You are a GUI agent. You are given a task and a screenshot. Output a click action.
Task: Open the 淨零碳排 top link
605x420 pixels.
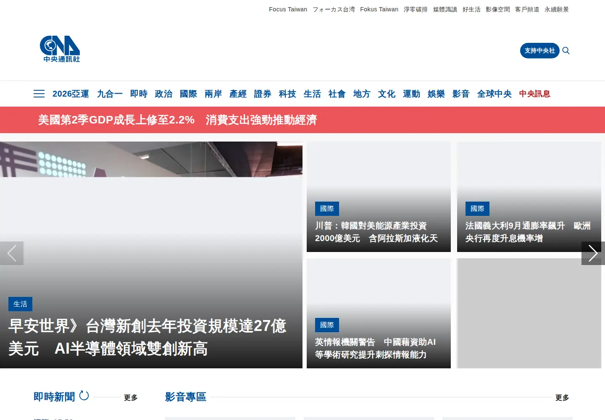(x=416, y=9)
